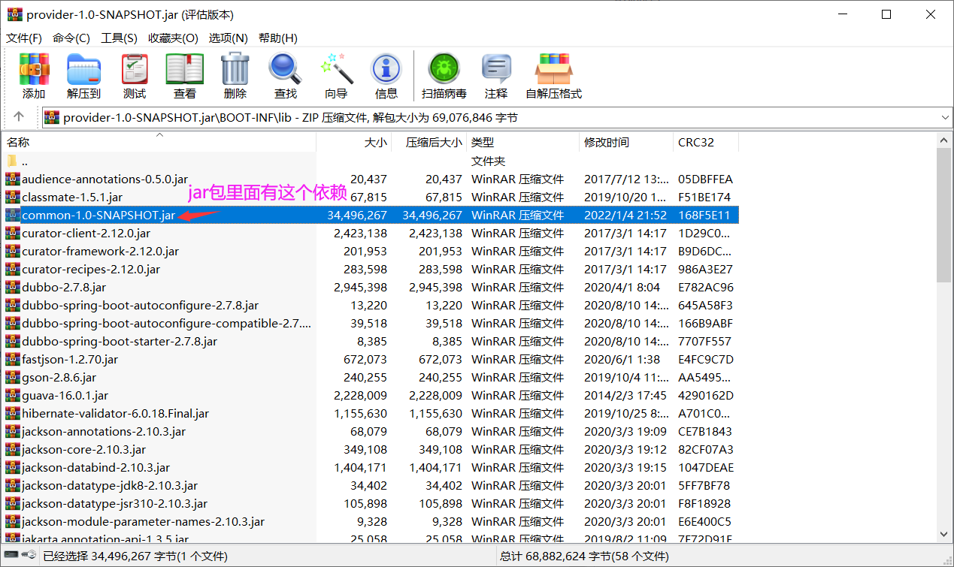The height and width of the screenshot is (567, 954).
Task: Open the 查找 (Find) magnifier tool
Action: [x=286, y=77]
